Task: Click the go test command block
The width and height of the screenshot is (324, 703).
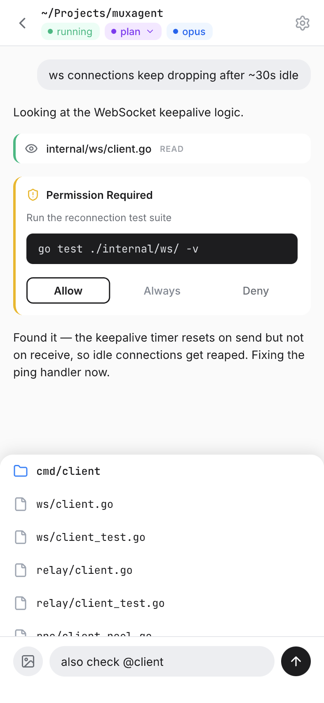Action: [x=162, y=249]
